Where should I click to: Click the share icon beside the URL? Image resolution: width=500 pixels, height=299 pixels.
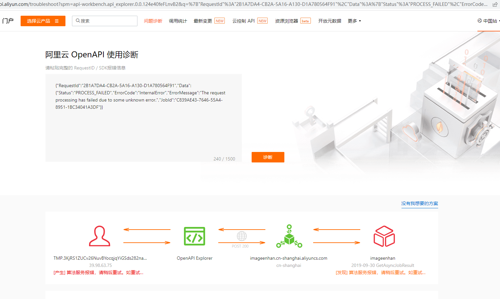[x=495, y=4]
